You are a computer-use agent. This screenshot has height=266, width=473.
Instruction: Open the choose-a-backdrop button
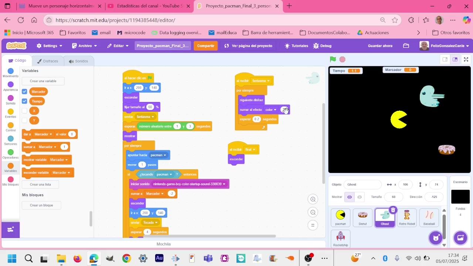click(x=460, y=238)
